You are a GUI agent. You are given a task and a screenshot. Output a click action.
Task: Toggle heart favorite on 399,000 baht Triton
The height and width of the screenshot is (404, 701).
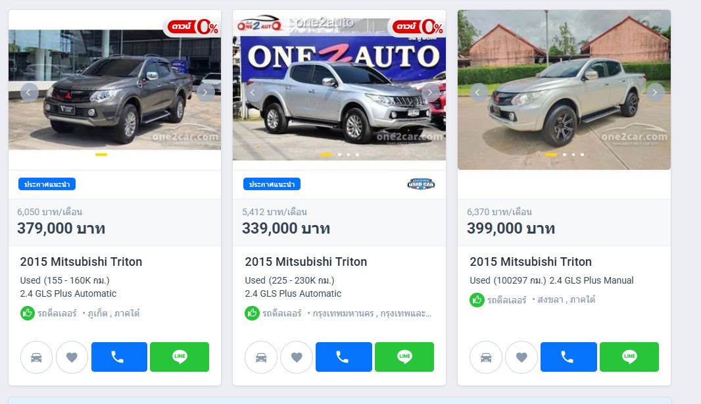(521, 357)
